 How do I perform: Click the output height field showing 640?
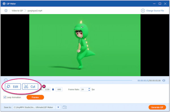[59, 89]
